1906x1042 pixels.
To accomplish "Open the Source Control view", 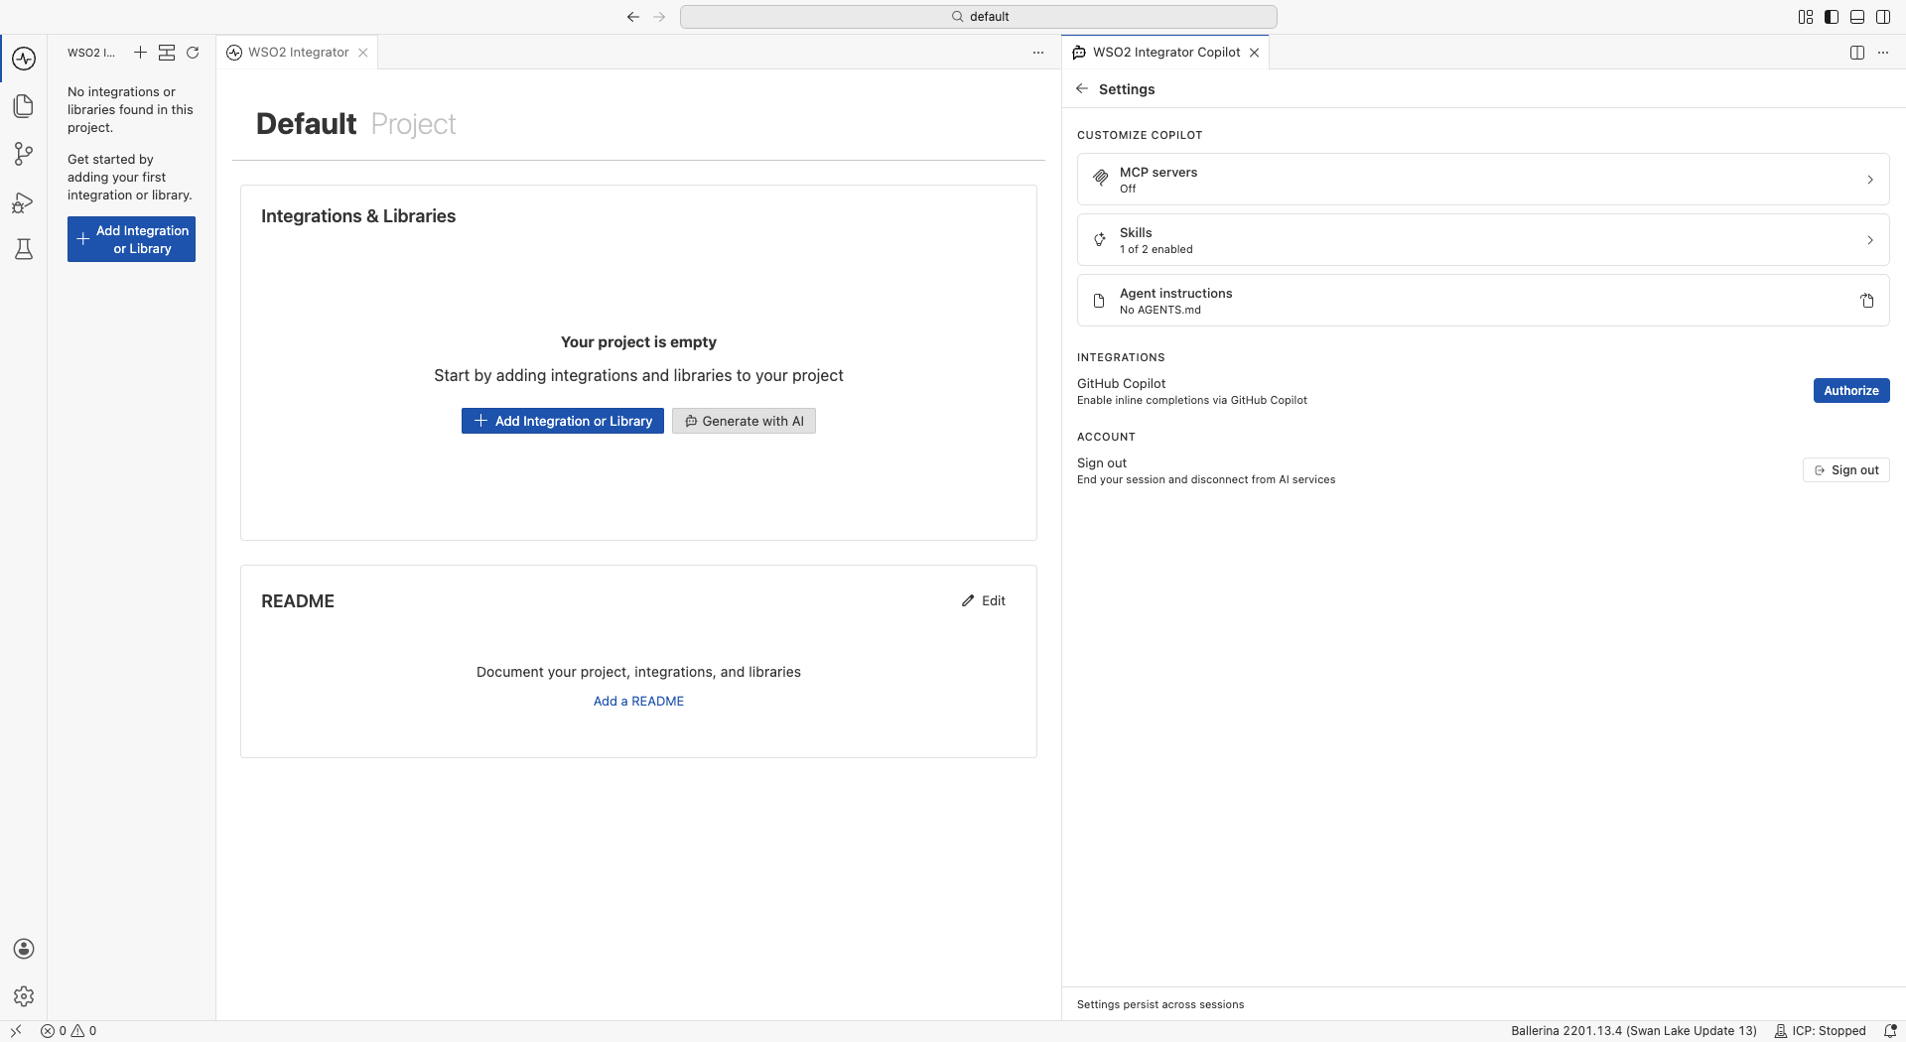I will click(24, 154).
